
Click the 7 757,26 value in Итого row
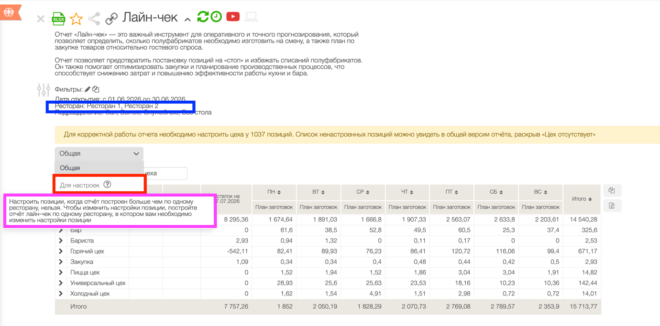[236, 306]
